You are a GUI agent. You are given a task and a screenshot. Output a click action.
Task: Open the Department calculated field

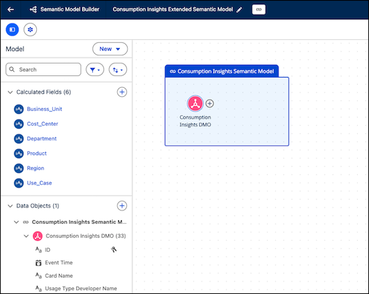(42, 139)
